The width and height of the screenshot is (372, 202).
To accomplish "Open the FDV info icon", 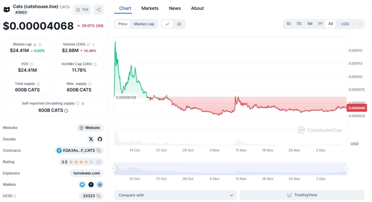I will coord(31,64).
